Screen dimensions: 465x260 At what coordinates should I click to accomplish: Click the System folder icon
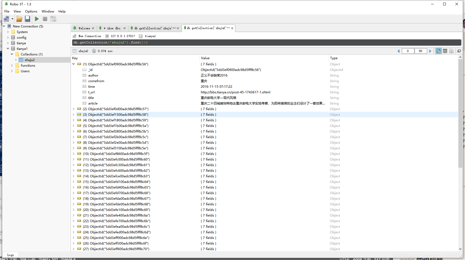pyautogui.click(x=13, y=32)
